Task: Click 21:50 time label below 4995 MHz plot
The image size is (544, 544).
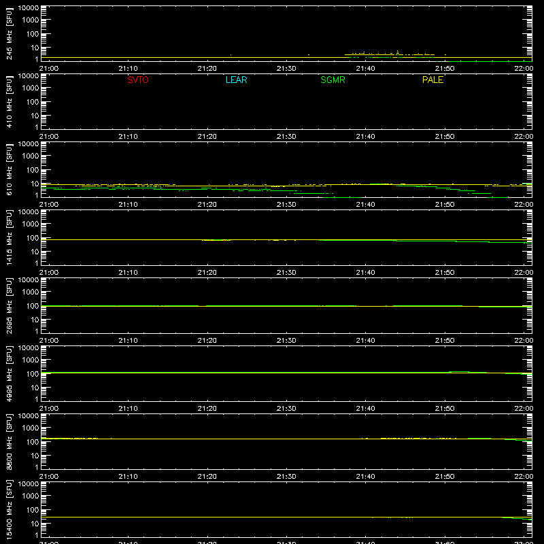Action: click(x=445, y=409)
